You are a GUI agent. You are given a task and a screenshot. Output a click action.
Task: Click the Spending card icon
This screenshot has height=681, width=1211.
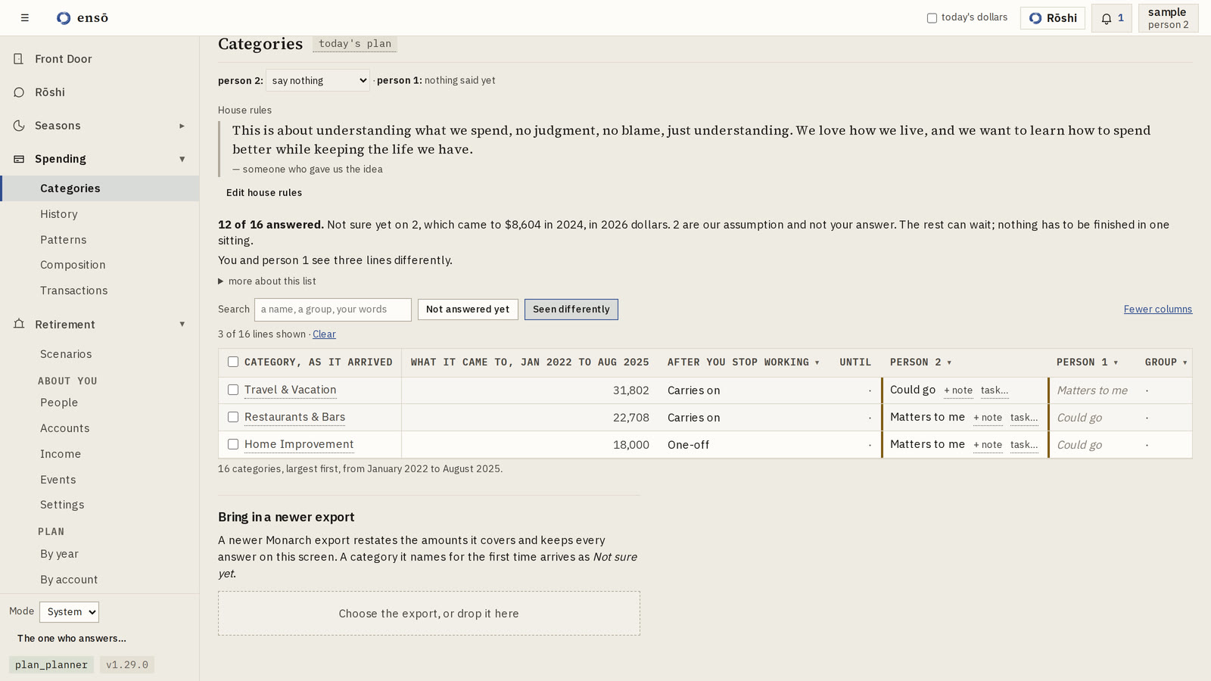pyautogui.click(x=19, y=159)
